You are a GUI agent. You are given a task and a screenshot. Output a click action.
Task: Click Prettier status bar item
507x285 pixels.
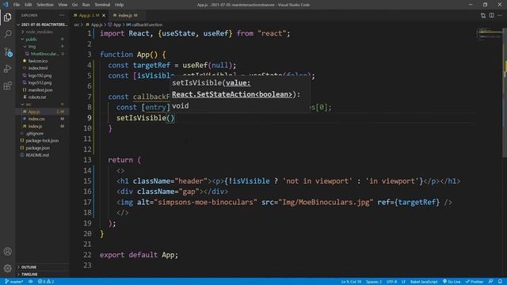pos(475,282)
